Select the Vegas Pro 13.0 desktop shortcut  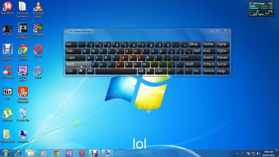(x=23, y=31)
